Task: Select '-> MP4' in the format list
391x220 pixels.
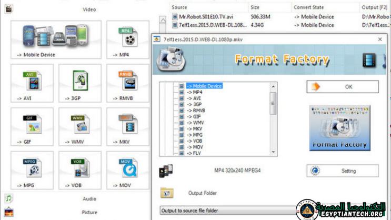Action: click(195, 92)
